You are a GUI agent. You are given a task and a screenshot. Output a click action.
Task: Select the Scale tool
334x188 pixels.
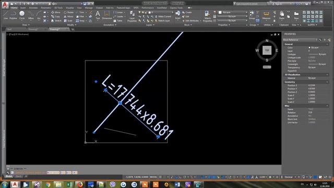[x=68, y=21]
